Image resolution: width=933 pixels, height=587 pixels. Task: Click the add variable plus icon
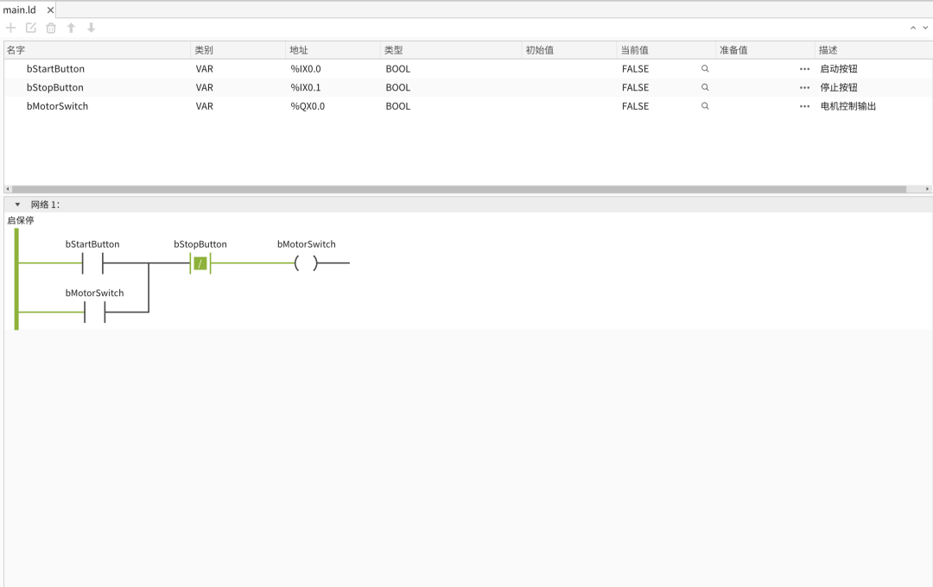(10, 28)
